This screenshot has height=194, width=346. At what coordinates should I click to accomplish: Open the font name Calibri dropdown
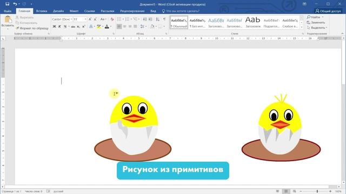click(x=71, y=19)
